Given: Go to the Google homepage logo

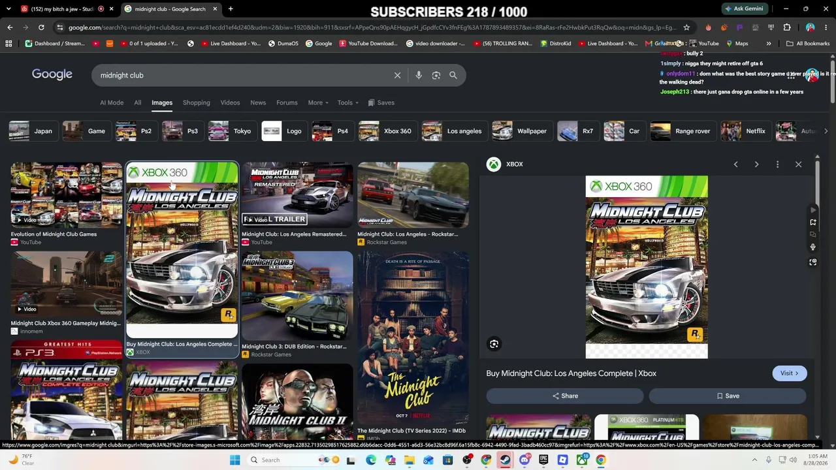Looking at the screenshot, I should 52,74.
